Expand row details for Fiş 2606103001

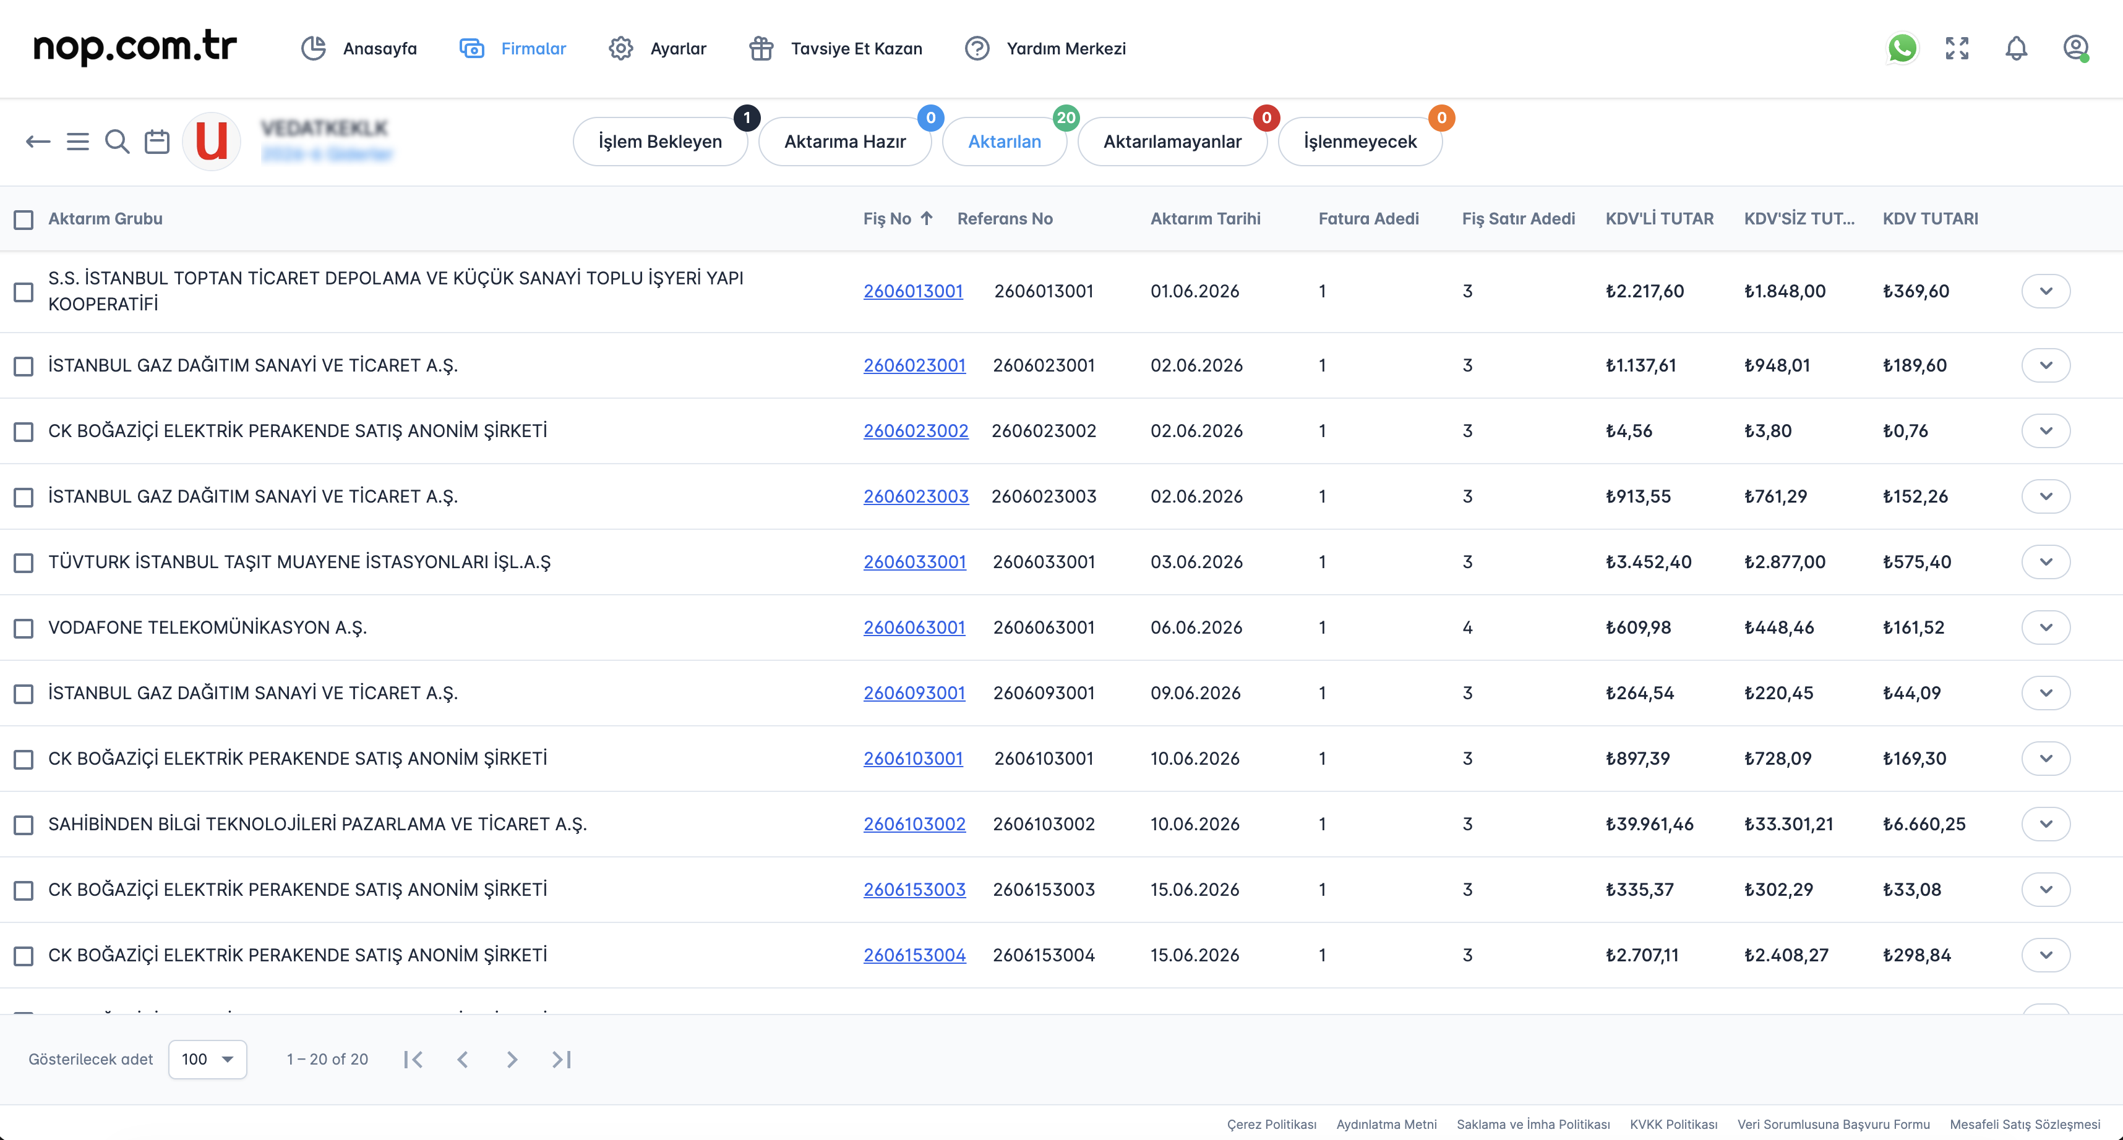click(x=2046, y=759)
